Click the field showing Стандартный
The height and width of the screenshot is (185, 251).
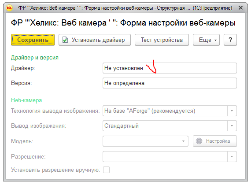pyautogui.click(x=170, y=126)
